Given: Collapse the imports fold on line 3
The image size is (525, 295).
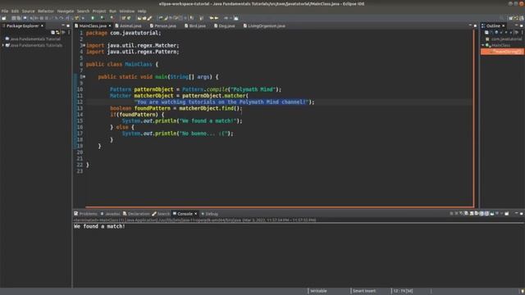Looking at the screenshot, I should tap(84, 46).
